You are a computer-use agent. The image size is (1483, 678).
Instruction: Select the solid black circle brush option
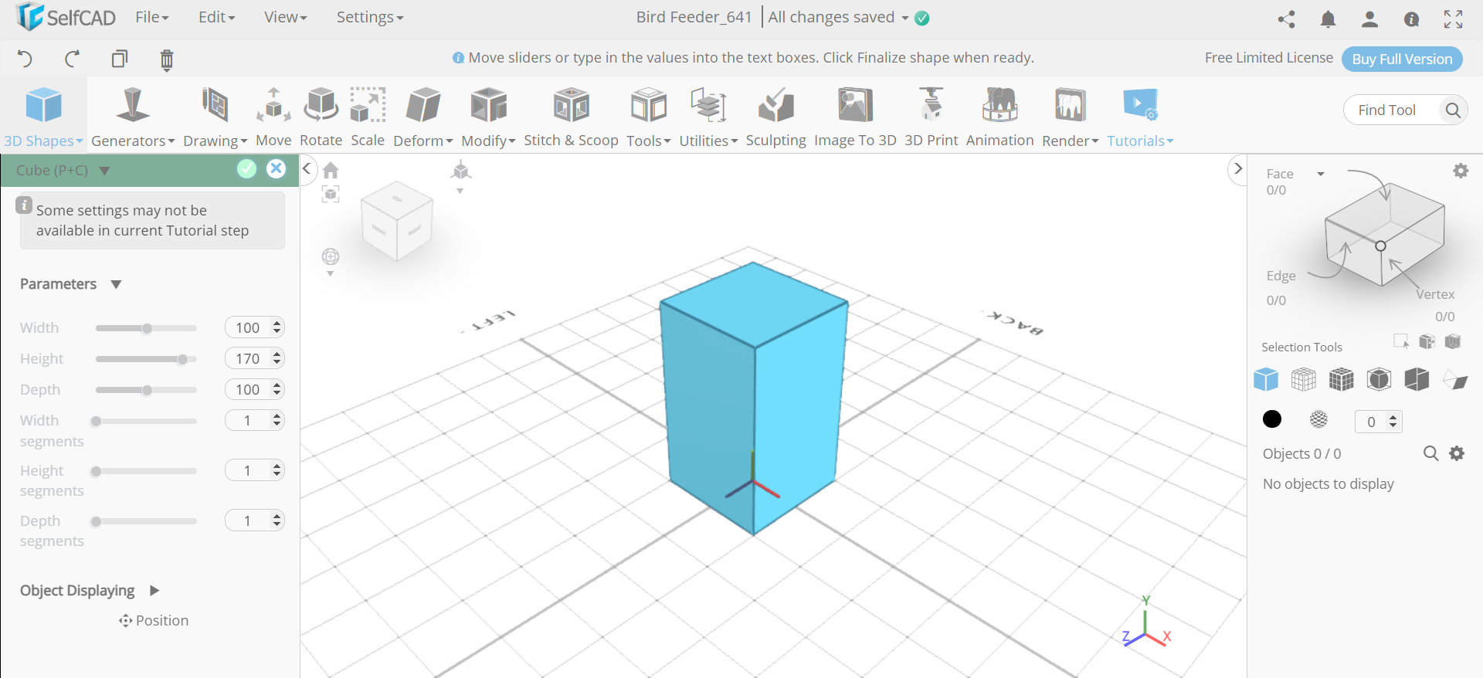click(x=1272, y=419)
